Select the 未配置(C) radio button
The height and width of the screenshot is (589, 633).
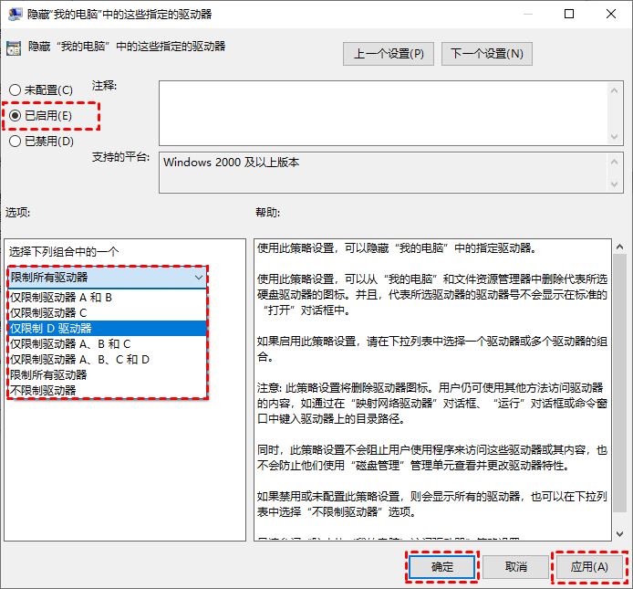(x=16, y=90)
